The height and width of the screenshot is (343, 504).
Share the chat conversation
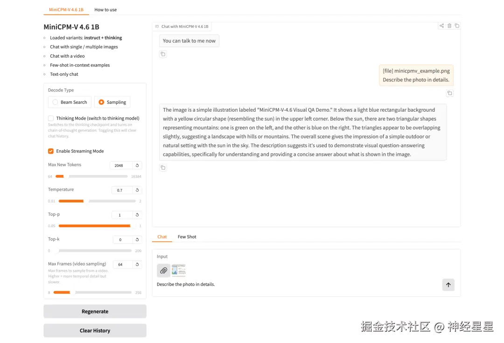441,26
